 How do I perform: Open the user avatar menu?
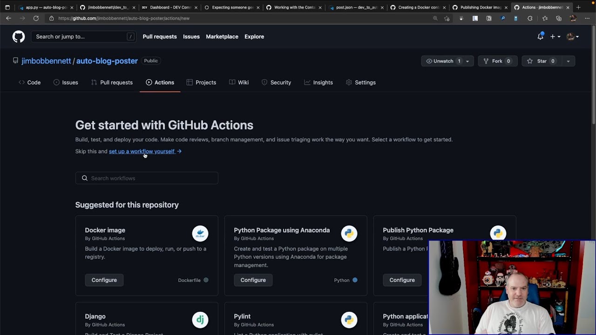pos(572,36)
